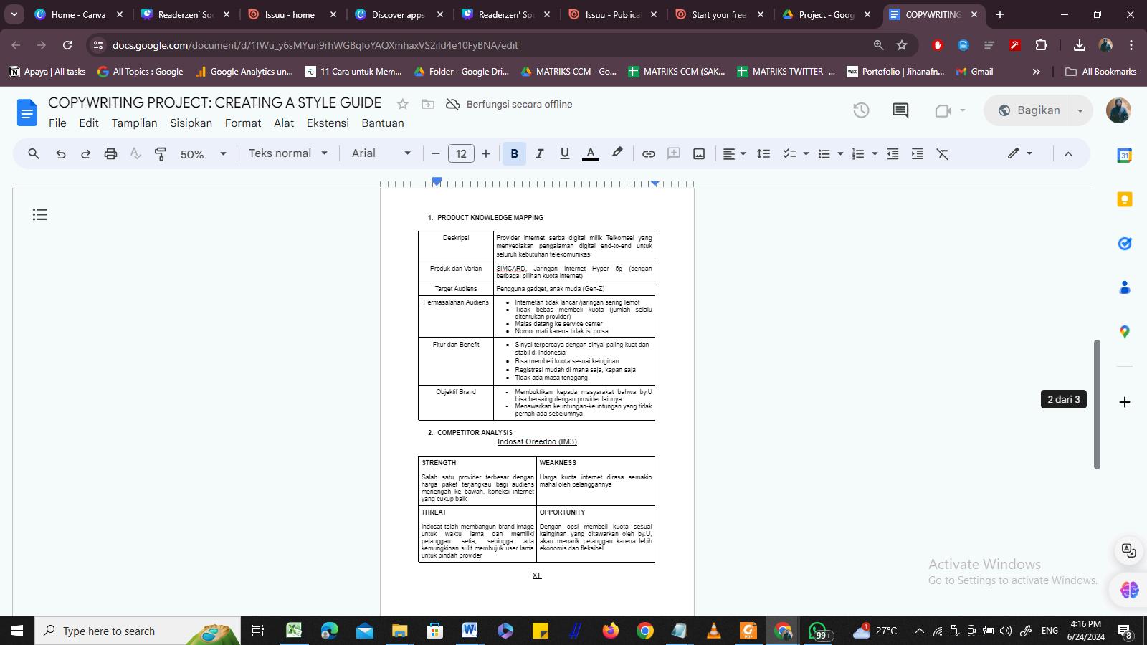Screen dimensions: 1147x645
Task: Expand the bulleted list options arrow
Action: [840, 153]
